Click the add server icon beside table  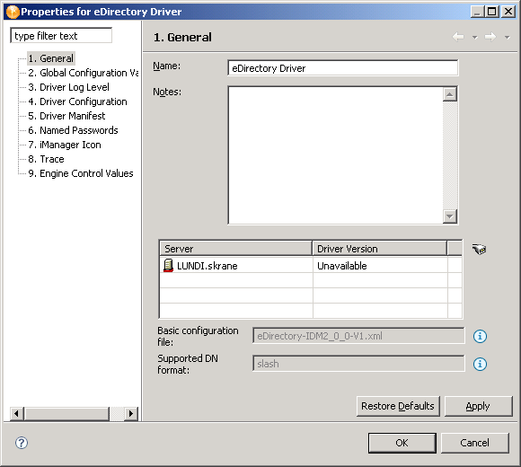pyautogui.click(x=479, y=249)
